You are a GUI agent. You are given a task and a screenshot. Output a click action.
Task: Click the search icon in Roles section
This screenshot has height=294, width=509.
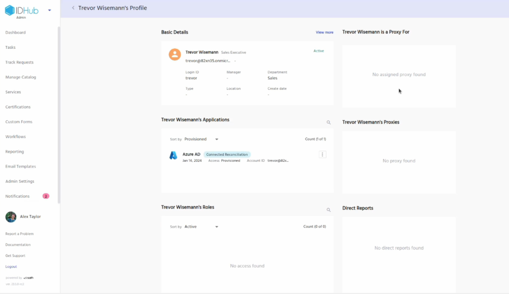[x=328, y=210]
